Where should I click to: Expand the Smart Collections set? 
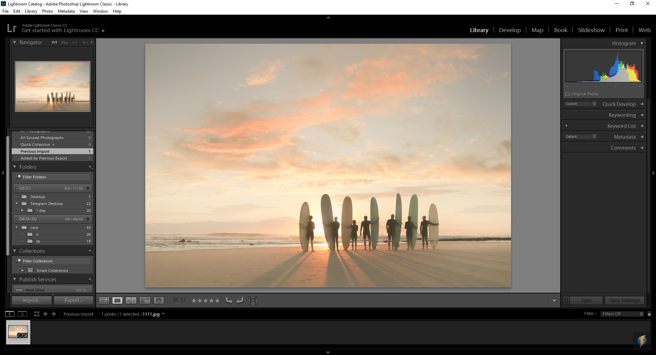[x=23, y=271]
